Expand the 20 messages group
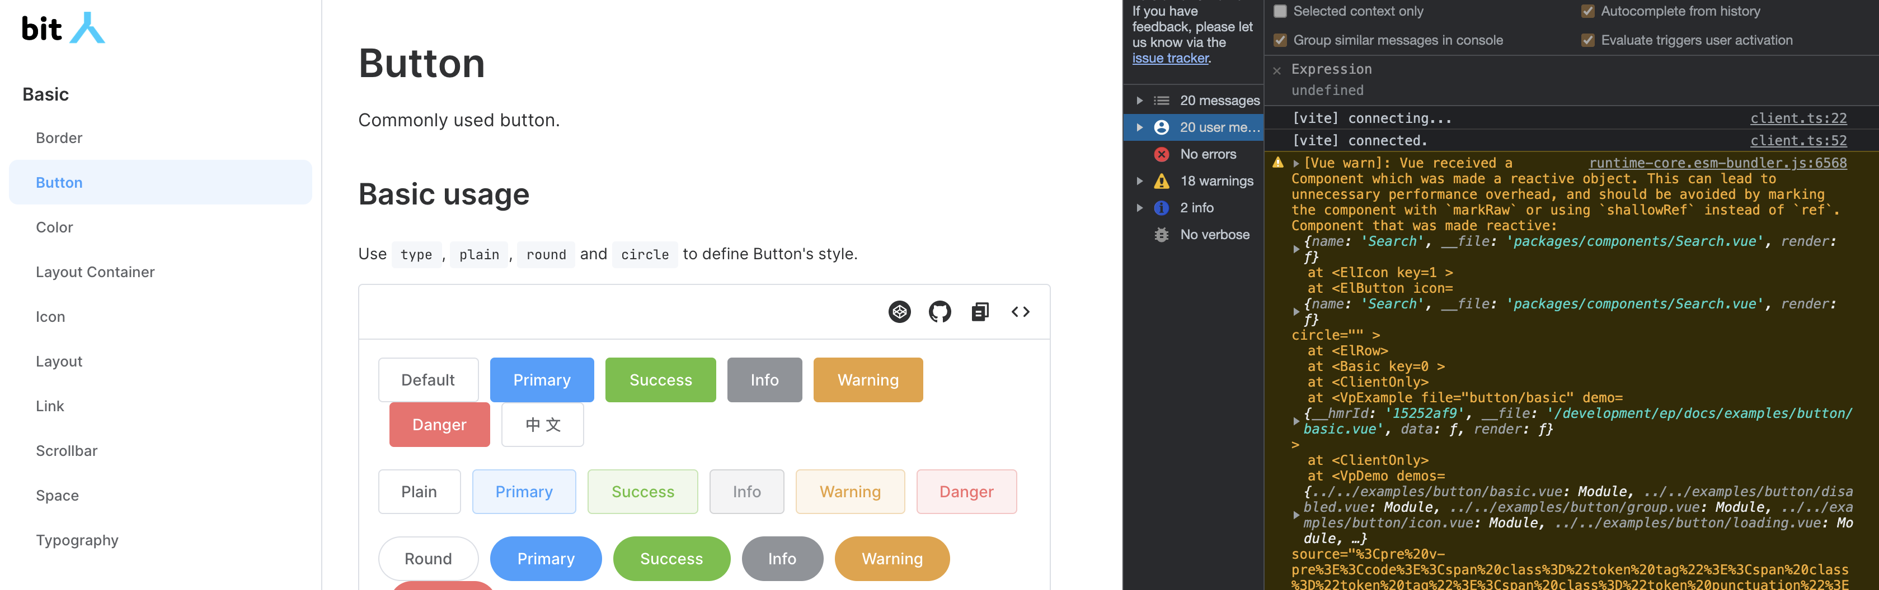Image resolution: width=1879 pixels, height=590 pixels. (1139, 101)
